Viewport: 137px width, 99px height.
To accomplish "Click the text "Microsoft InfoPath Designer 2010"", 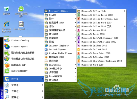I will pos(100,38).
